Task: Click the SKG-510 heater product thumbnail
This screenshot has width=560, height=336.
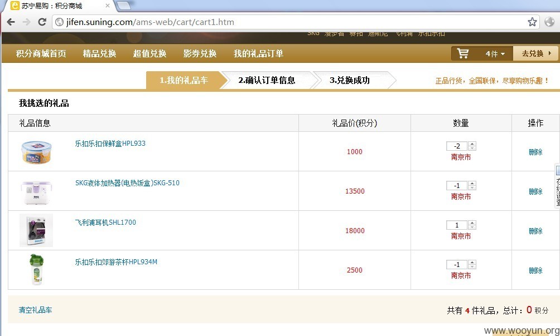Action: click(x=36, y=192)
